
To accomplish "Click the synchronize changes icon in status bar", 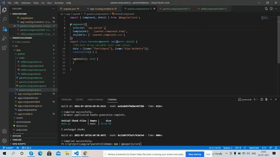I will (x=17, y=148).
